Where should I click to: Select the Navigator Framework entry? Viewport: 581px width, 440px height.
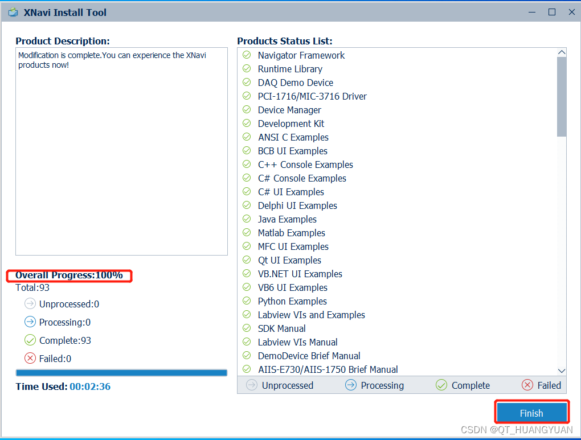301,55
